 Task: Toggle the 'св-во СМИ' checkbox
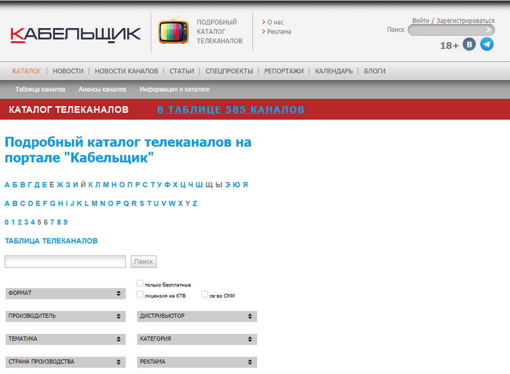(205, 294)
